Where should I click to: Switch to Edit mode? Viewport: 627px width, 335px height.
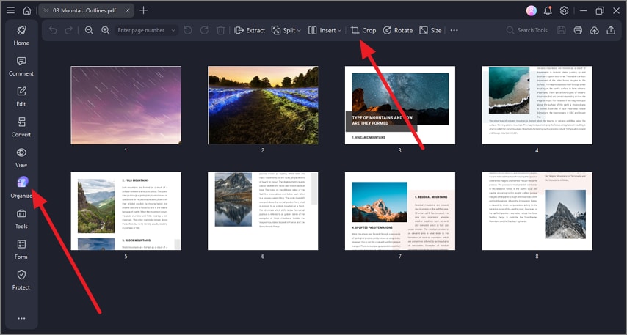tap(21, 97)
